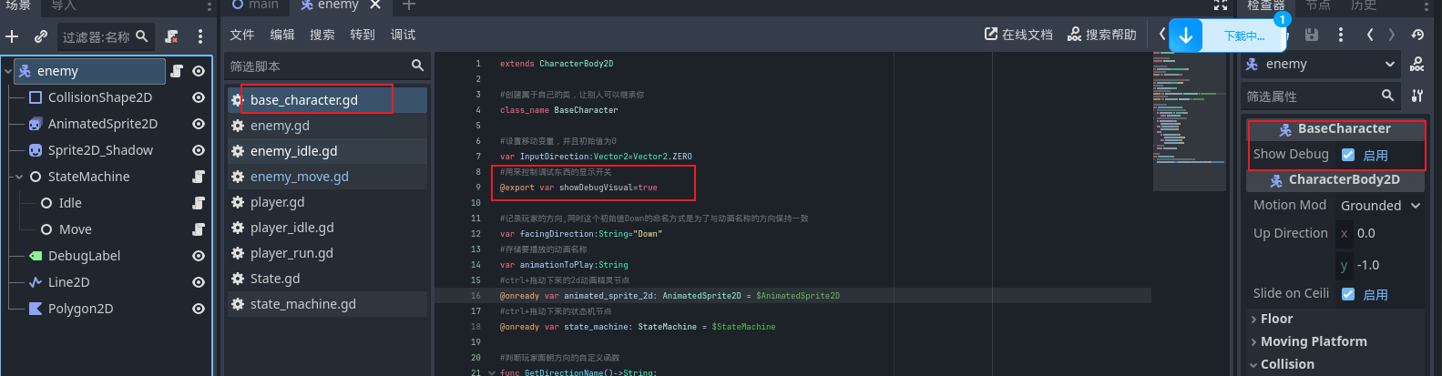1442x376 pixels.
Task: Open the Motion Mode Grounded dropdown
Action: pos(1380,206)
